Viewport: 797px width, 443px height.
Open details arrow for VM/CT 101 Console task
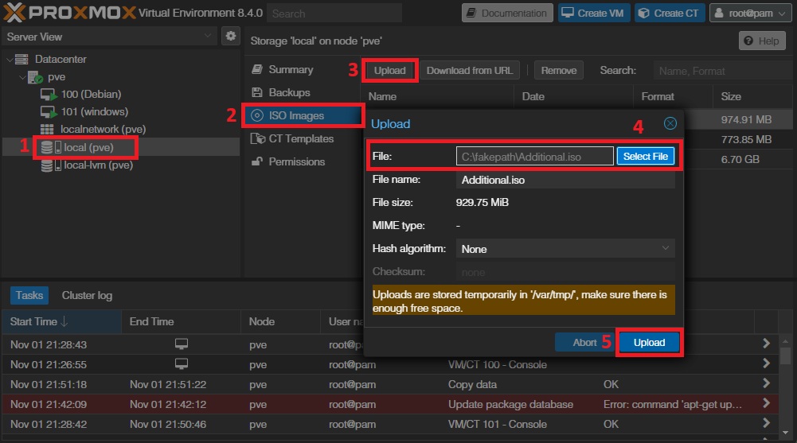coord(766,423)
